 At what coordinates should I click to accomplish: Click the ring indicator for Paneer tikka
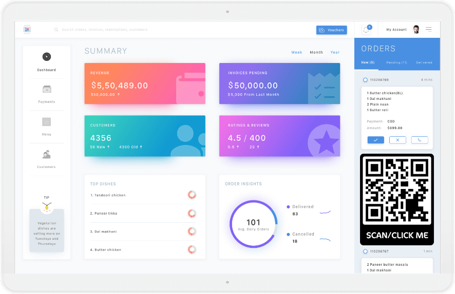pyautogui.click(x=192, y=214)
